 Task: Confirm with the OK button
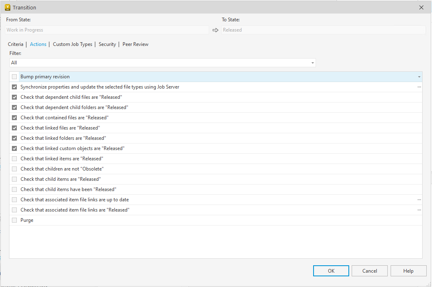(331, 271)
